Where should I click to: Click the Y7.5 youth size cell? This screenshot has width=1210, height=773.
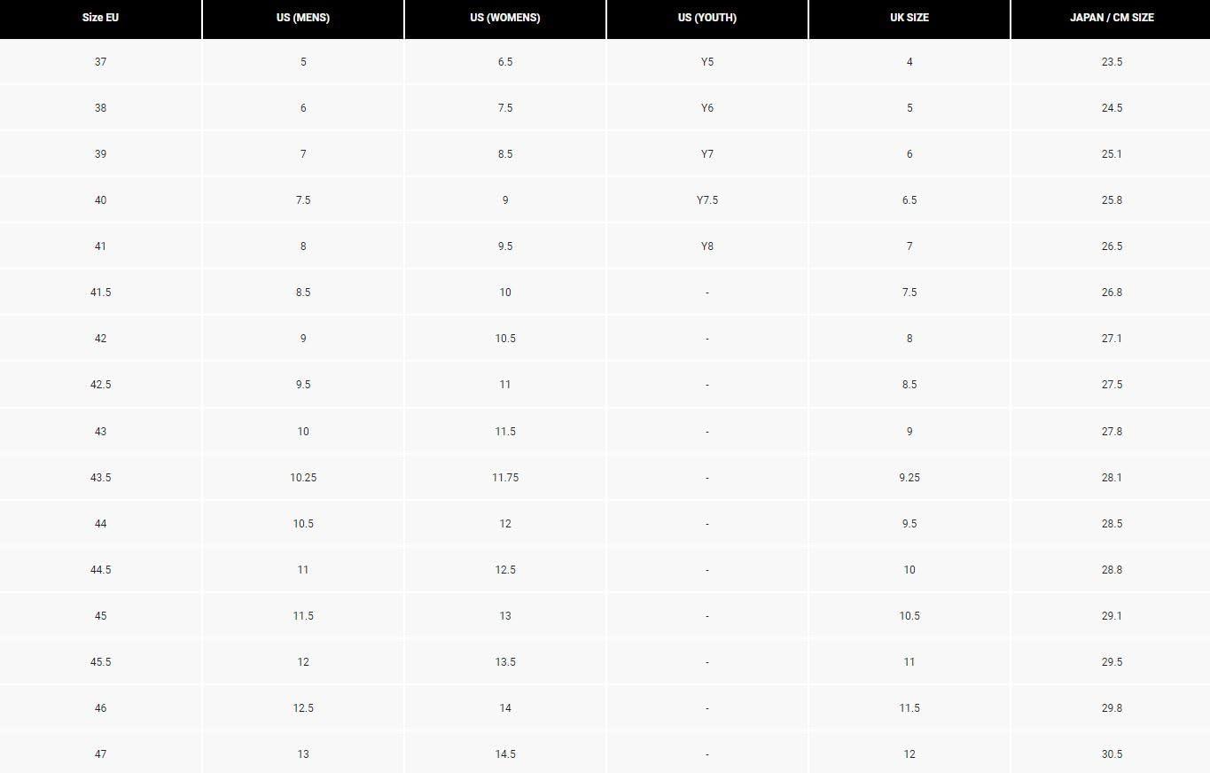pyautogui.click(x=707, y=200)
